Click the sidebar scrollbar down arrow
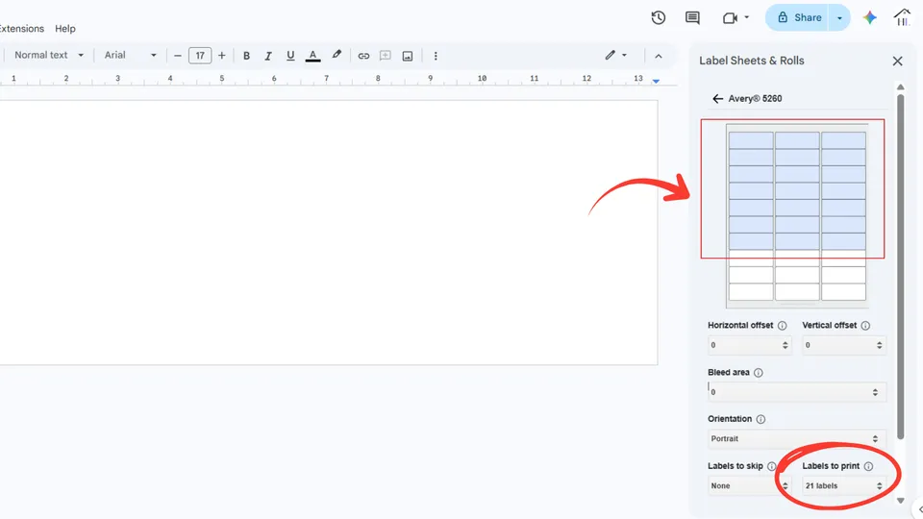Image resolution: width=923 pixels, height=519 pixels. pyautogui.click(x=900, y=501)
